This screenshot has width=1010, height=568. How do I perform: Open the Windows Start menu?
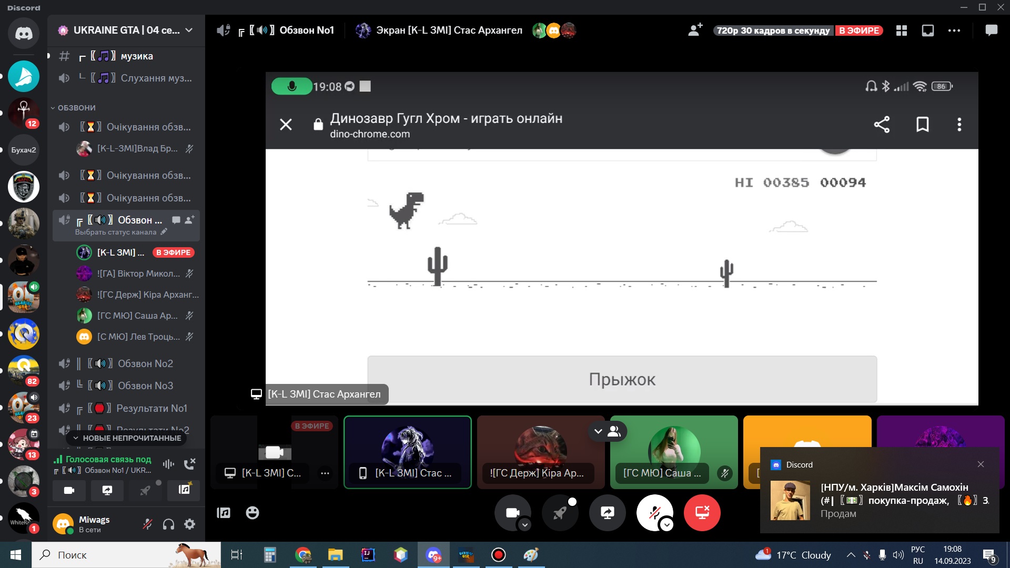(x=16, y=555)
